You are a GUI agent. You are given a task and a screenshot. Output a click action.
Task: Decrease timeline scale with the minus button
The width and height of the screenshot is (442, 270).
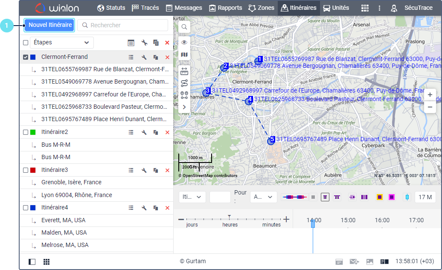(x=181, y=219)
